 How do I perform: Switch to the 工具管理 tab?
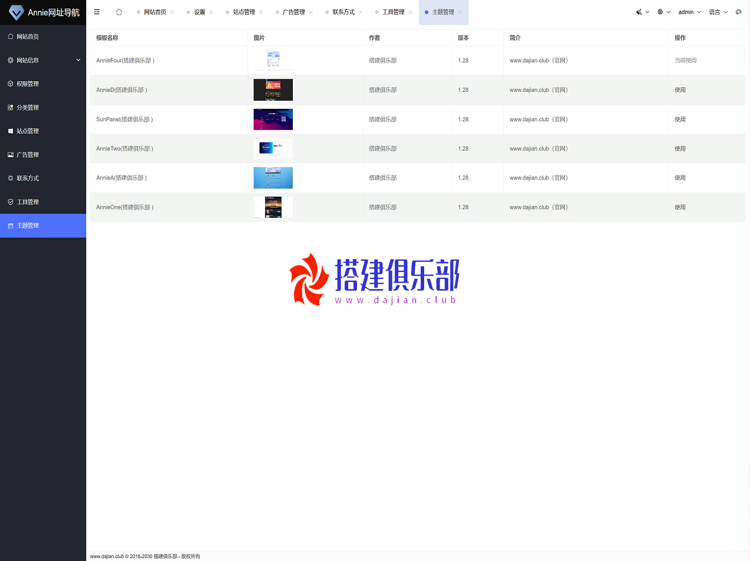(x=394, y=12)
